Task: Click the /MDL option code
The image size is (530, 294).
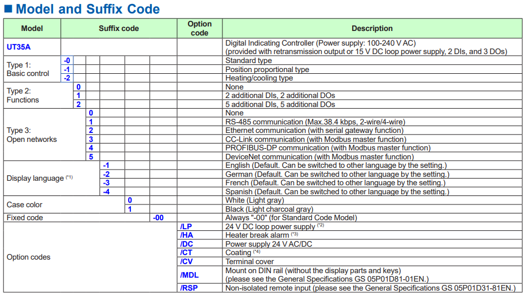Action: (x=189, y=275)
